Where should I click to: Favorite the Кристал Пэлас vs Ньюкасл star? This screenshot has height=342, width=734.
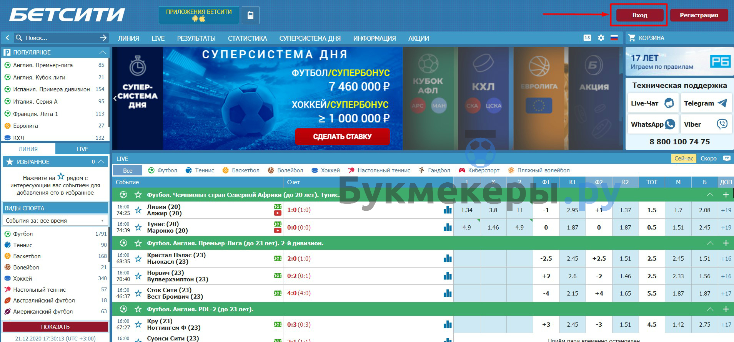point(138,258)
